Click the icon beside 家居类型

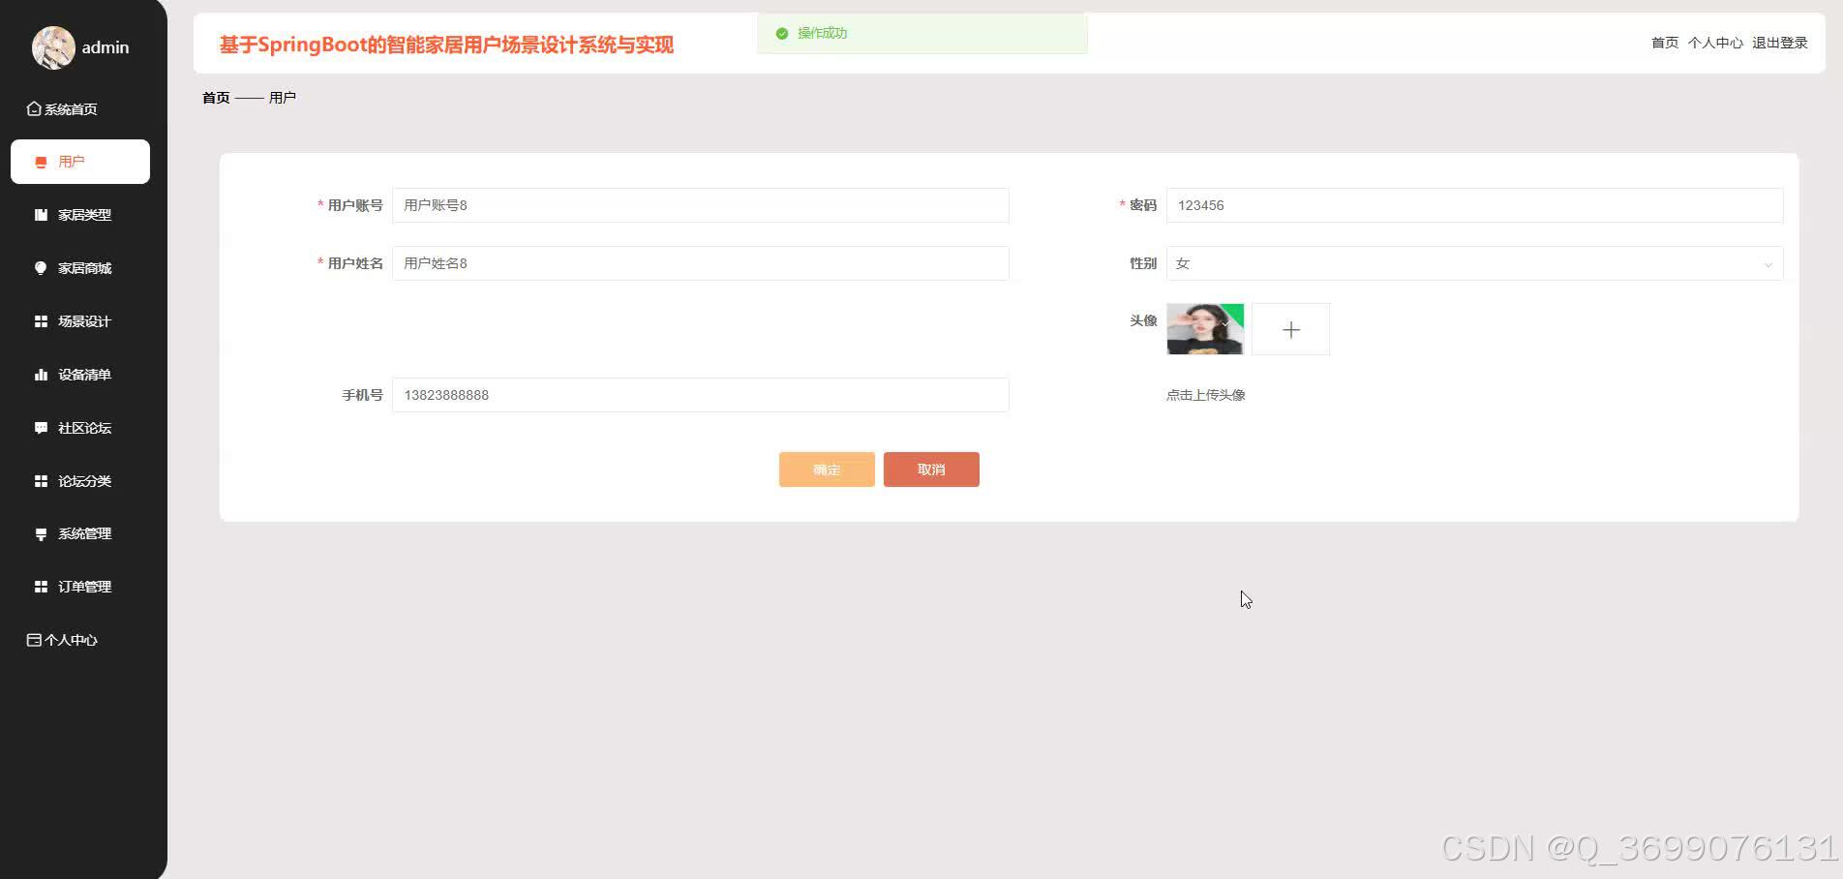click(41, 215)
